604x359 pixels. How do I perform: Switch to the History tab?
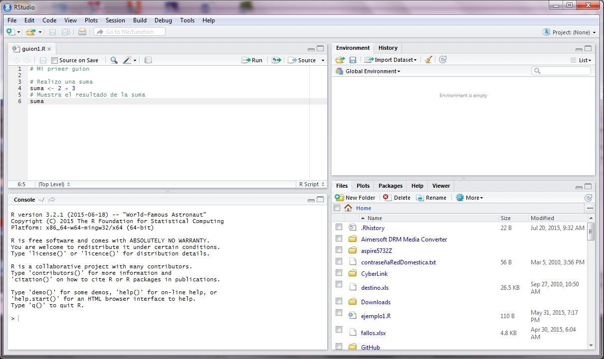coord(388,48)
